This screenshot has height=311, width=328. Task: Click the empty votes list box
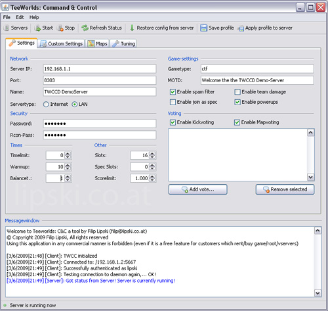[x=237, y=155]
